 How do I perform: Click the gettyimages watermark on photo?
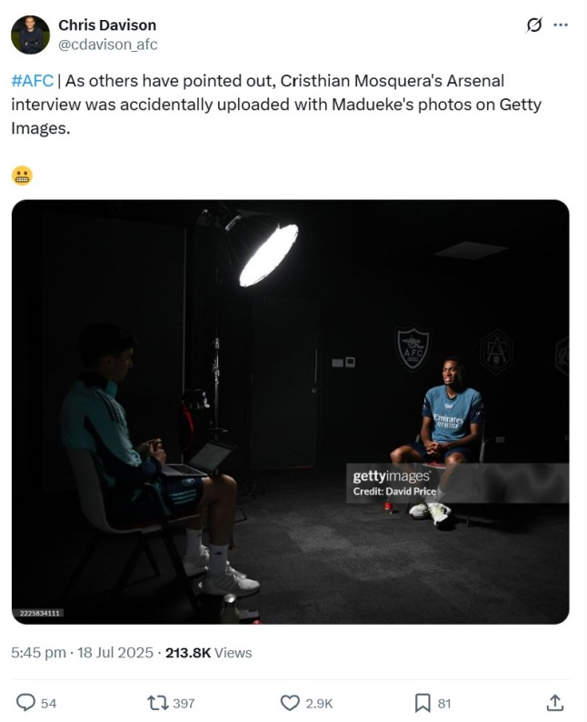[x=391, y=476]
